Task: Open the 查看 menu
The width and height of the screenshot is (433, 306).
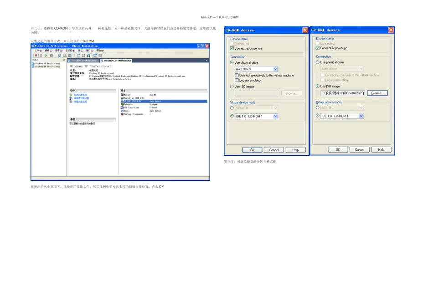Action: tap(59, 51)
